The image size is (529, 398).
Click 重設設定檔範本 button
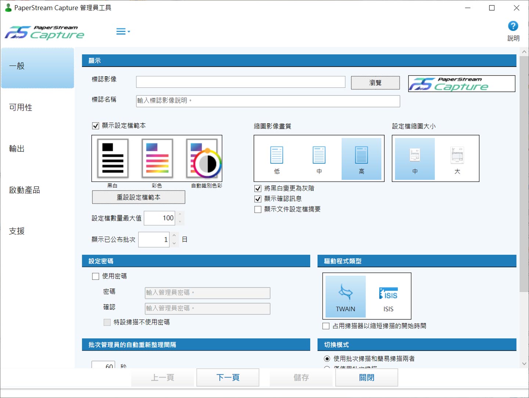click(138, 197)
